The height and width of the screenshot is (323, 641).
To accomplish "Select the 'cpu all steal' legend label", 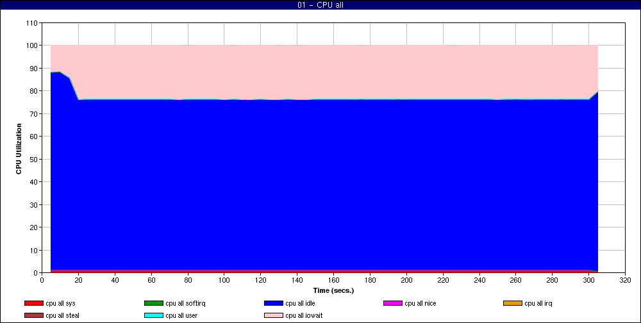I will coord(63,316).
